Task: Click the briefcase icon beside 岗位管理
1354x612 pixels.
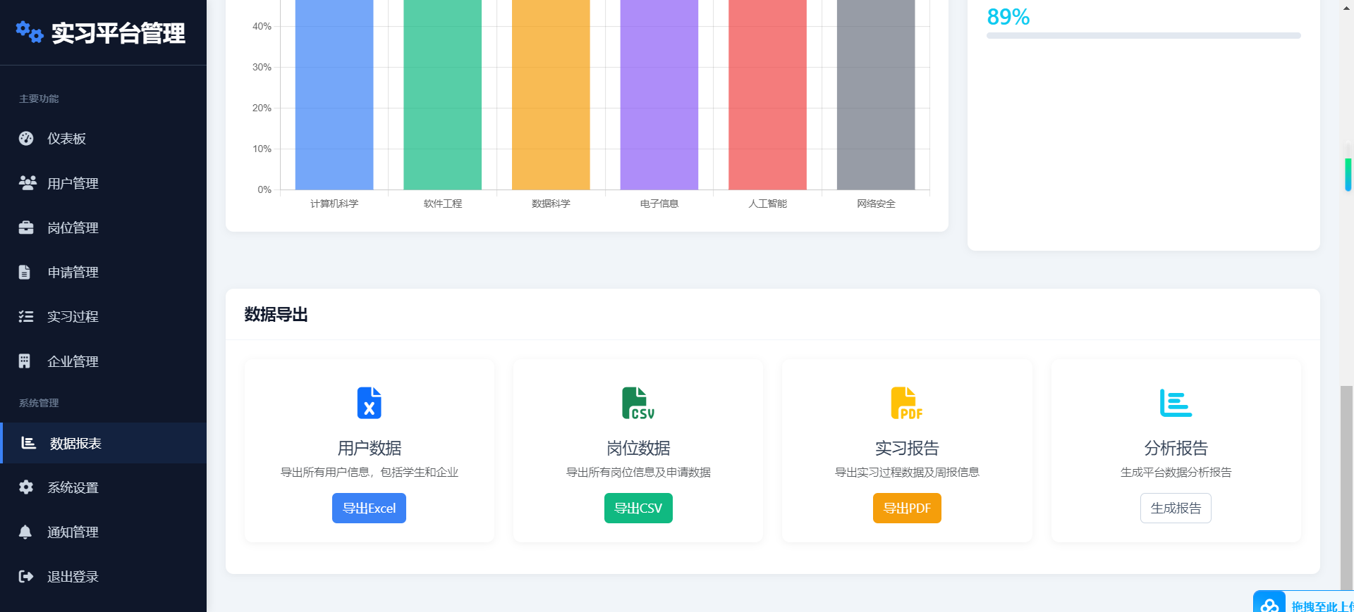Action: 26,227
